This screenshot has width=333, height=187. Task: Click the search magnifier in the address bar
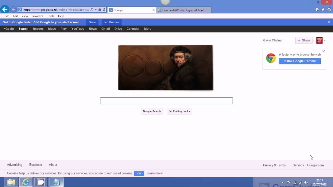[x=92, y=10]
